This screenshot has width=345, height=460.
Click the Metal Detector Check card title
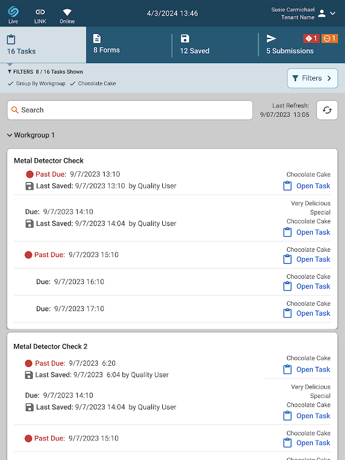pos(49,161)
